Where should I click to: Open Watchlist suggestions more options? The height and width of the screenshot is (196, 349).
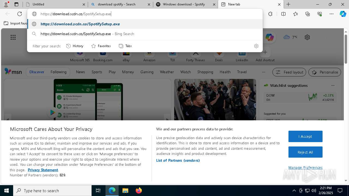[x=333, y=85]
